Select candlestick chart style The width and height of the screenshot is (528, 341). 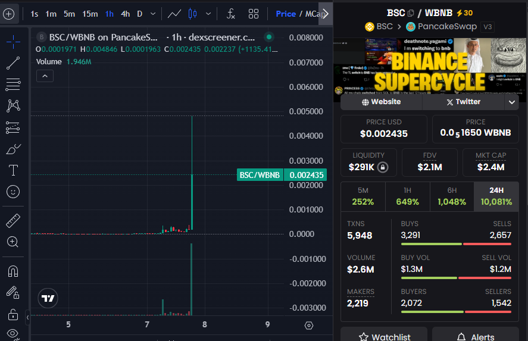pos(193,14)
